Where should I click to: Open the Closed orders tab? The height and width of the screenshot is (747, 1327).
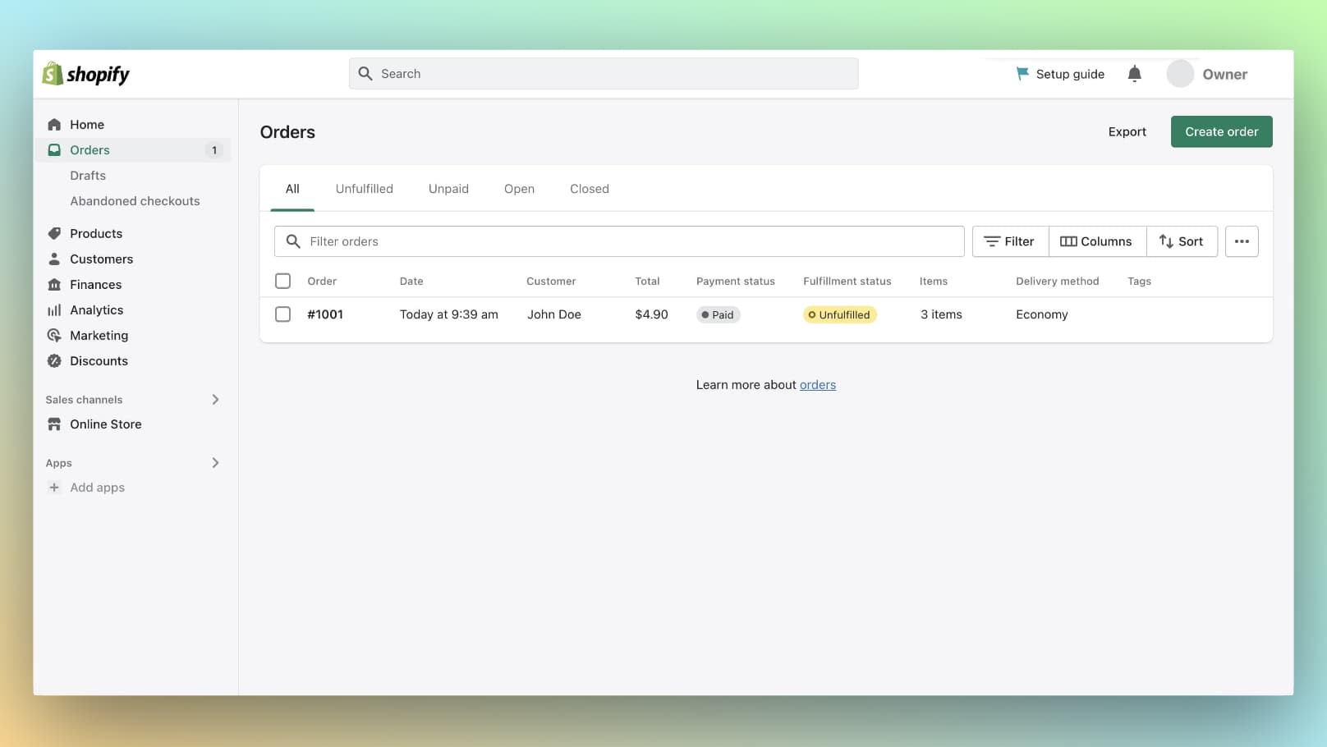589,188
